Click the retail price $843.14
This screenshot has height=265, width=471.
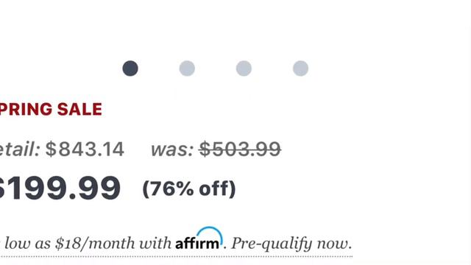[x=85, y=149]
